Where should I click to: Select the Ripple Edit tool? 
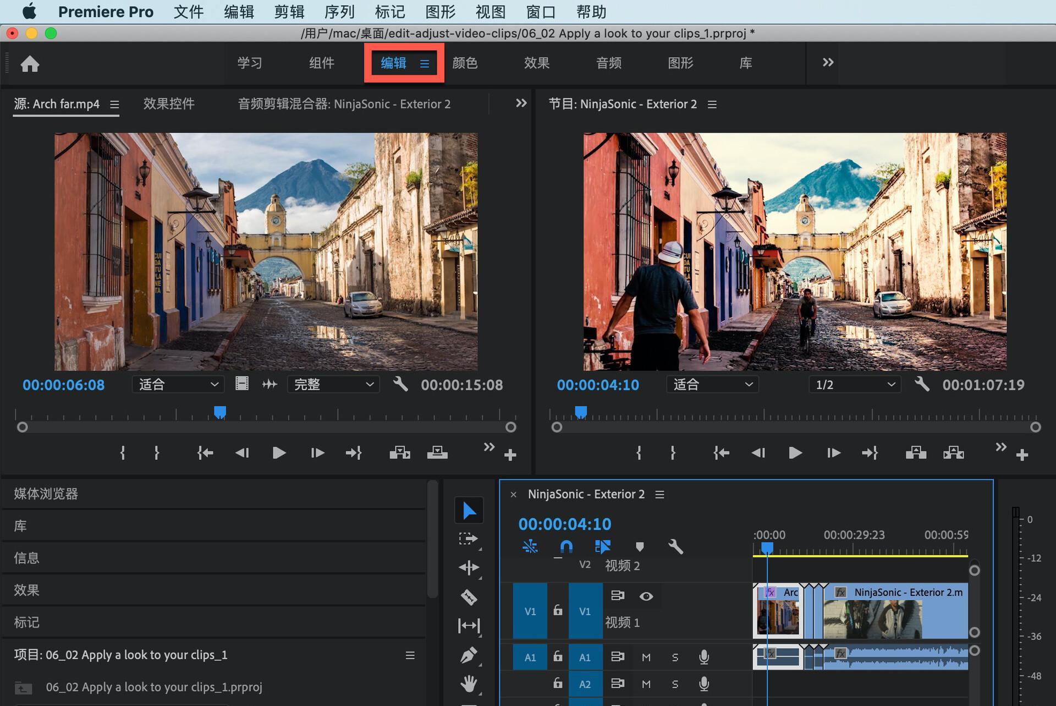(x=469, y=568)
